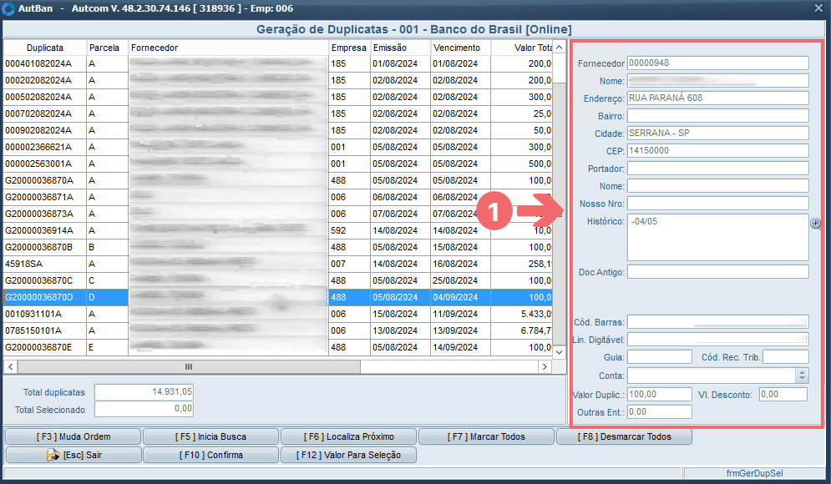Click the Emissão column header
Image resolution: width=831 pixels, height=484 pixels.
(400, 48)
